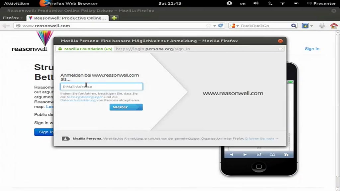
Task: Click the phone mockup home button
Action: [259, 167]
